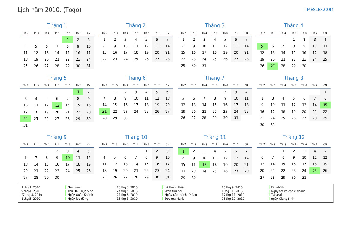Click legend date '15 thg 8, 2010'
The height and width of the screenshot is (248, 351).
click(x=127, y=199)
